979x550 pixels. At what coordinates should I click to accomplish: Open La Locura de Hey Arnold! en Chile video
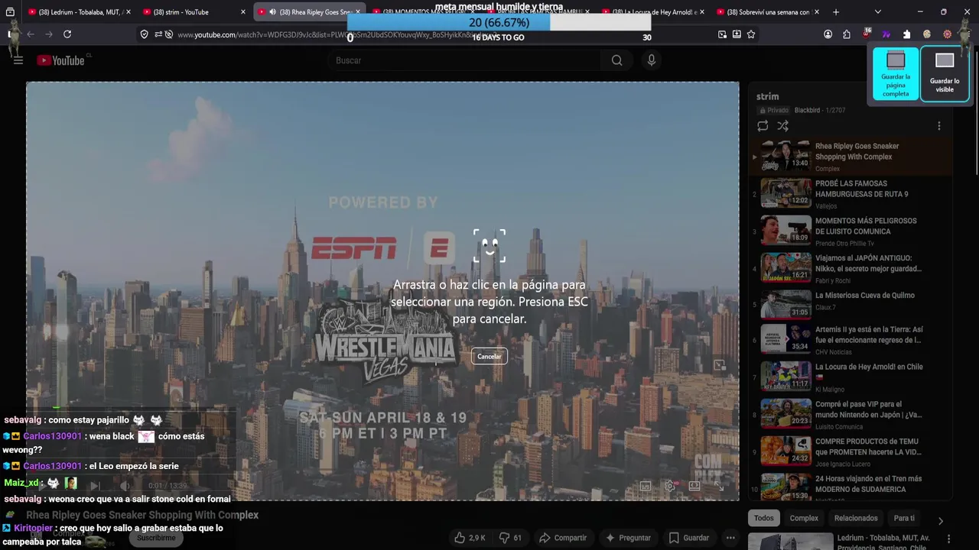coord(851,377)
